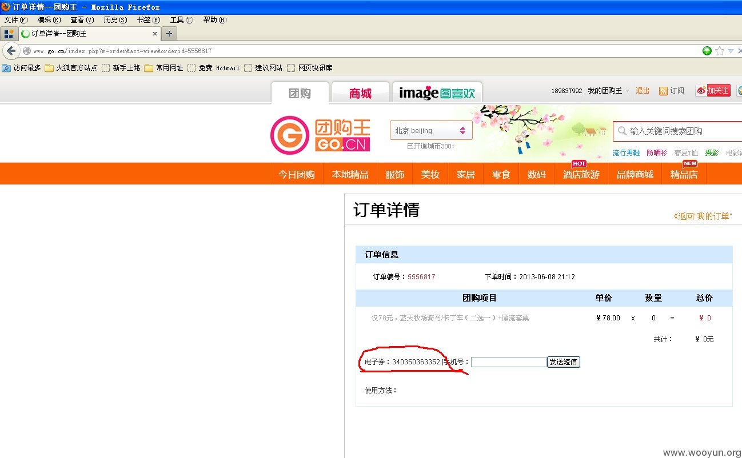Click the 发送短信 send SMS button
The width and height of the screenshot is (742, 458).
coord(564,362)
